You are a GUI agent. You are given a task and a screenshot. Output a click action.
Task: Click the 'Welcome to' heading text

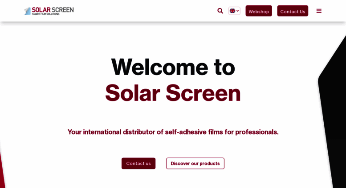(x=173, y=67)
